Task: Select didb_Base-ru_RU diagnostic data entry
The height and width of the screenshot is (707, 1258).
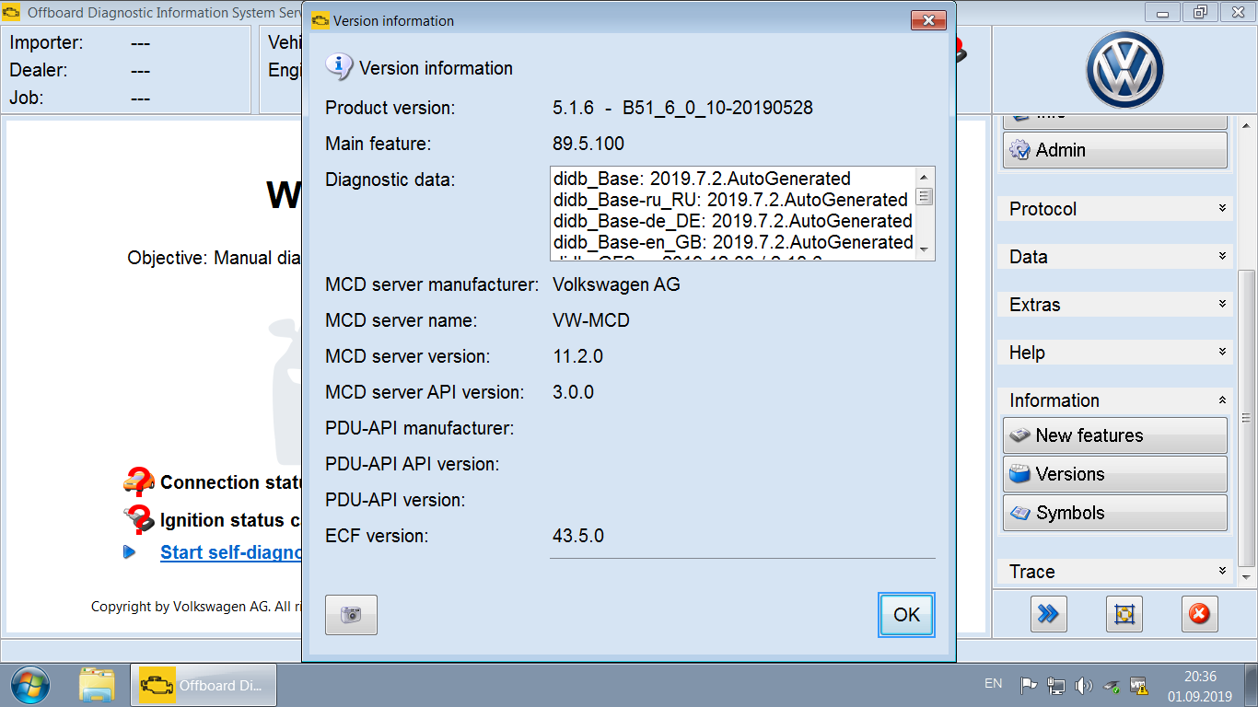Action: tap(730, 200)
